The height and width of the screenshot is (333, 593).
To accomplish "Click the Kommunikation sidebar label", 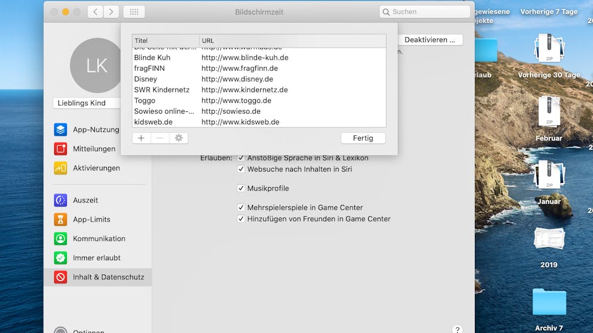I will pos(99,239).
